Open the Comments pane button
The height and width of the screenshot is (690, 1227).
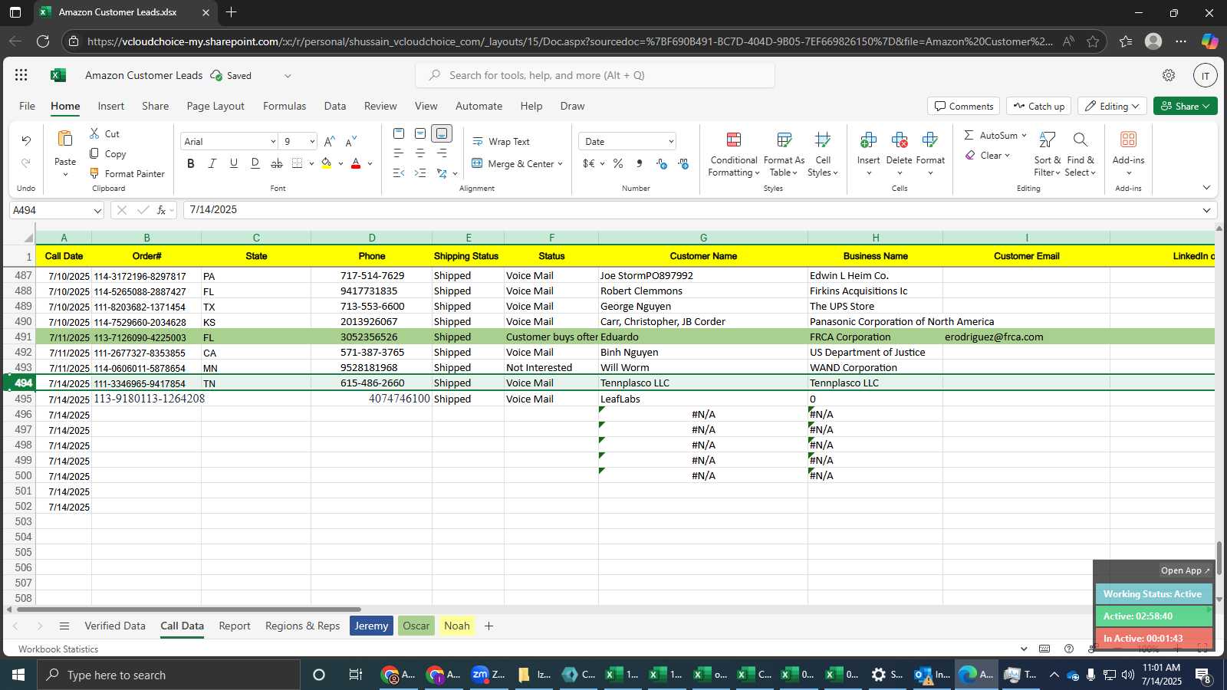(x=964, y=106)
